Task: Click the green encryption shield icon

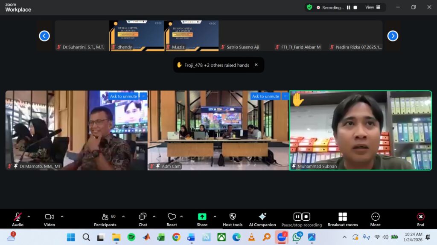Action: coord(309,7)
